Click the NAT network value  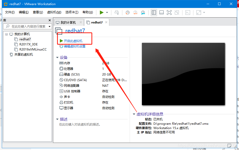coord(105,86)
